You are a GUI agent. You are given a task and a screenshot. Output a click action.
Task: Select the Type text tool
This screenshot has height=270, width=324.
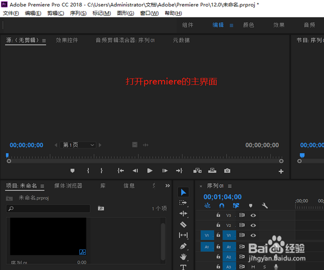tap(183, 267)
